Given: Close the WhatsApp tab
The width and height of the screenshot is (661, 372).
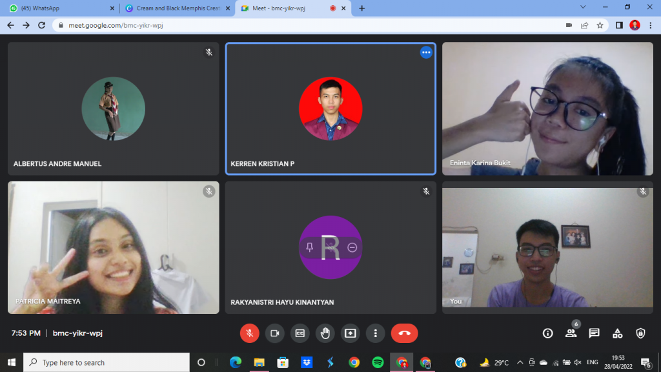Looking at the screenshot, I should click(112, 8).
